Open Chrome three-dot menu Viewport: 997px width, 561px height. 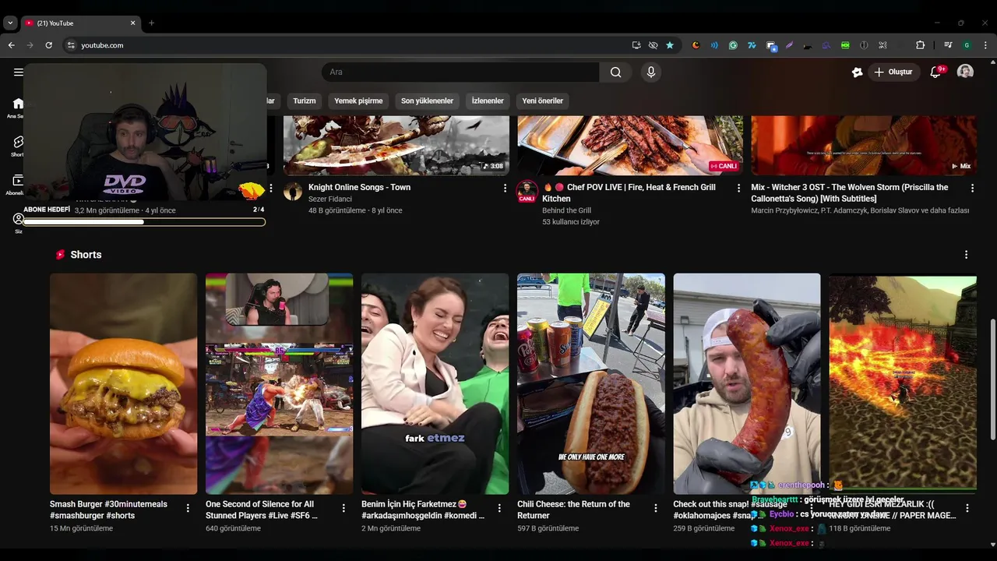(x=985, y=45)
